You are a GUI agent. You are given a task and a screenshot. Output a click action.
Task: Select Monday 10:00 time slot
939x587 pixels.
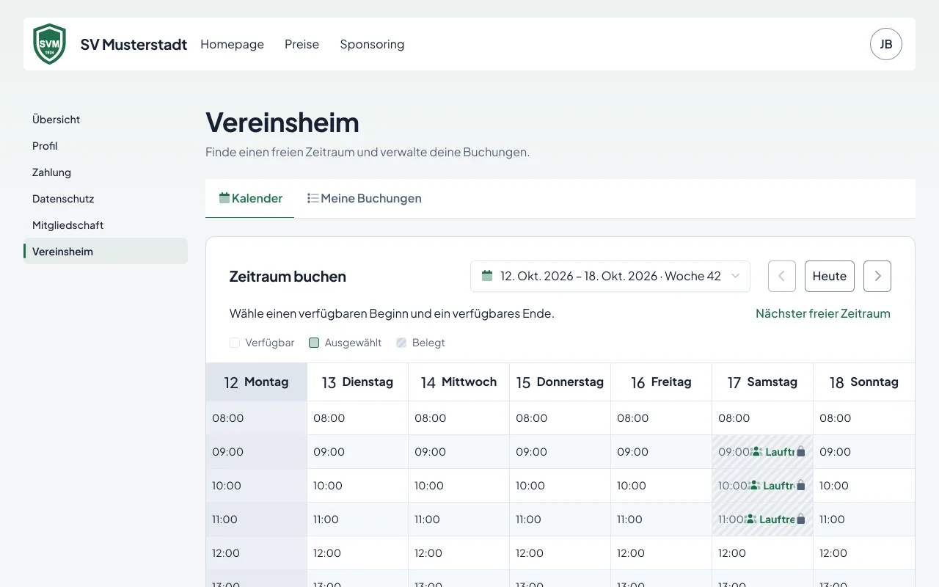pos(257,486)
